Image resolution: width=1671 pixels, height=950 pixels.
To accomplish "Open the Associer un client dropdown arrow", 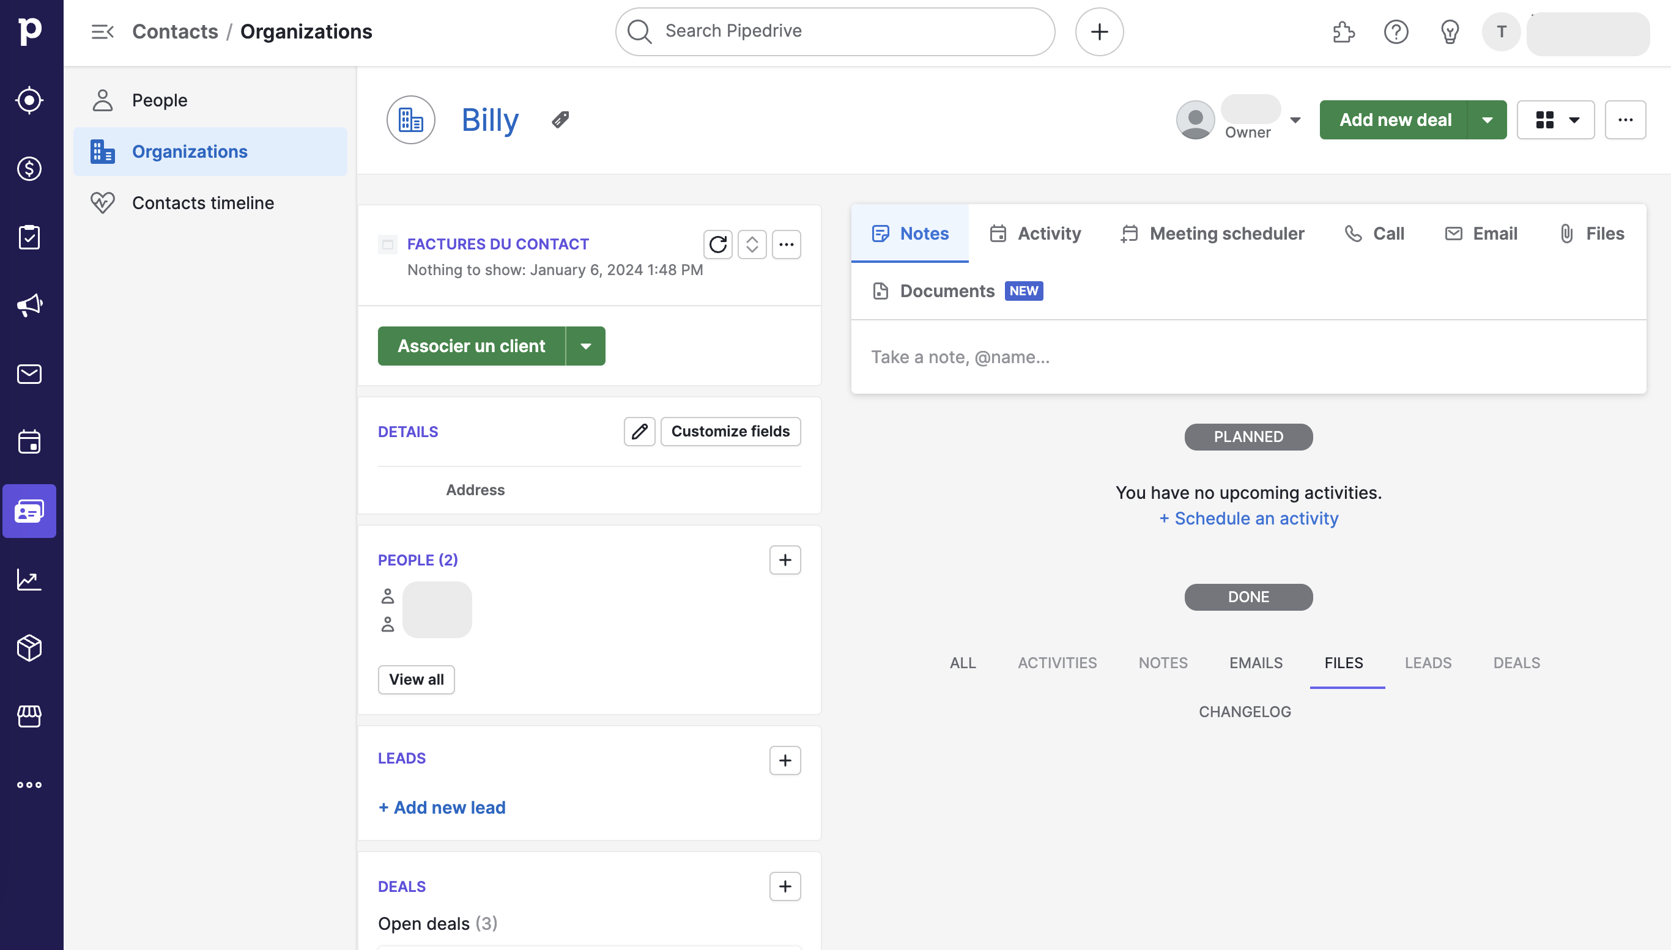I will tap(585, 347).
